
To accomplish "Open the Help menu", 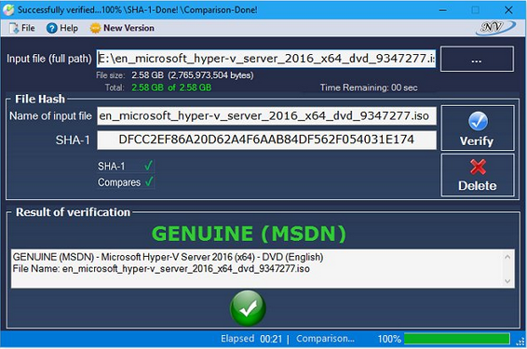I will click(x=62, y=28).
